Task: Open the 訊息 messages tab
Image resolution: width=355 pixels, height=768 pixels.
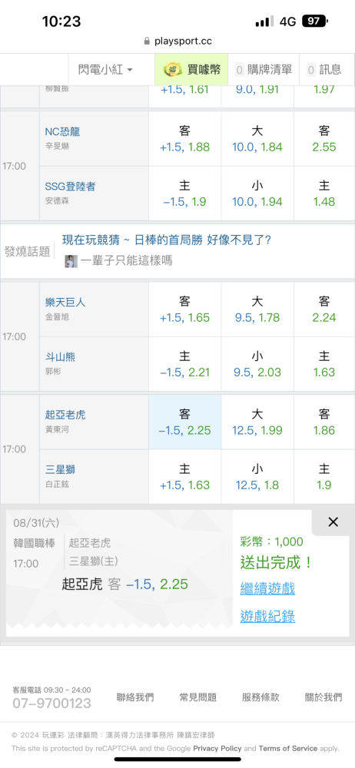Action: (x=323, y=70)
